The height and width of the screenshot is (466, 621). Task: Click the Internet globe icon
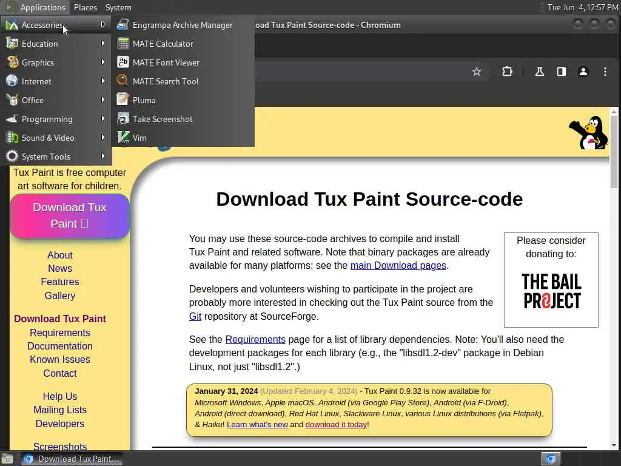(x=12, y=81)
